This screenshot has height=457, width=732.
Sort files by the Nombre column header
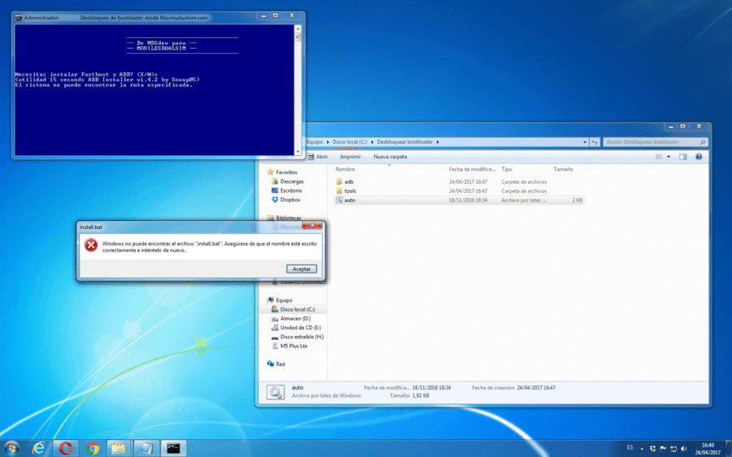coord(345,169)
